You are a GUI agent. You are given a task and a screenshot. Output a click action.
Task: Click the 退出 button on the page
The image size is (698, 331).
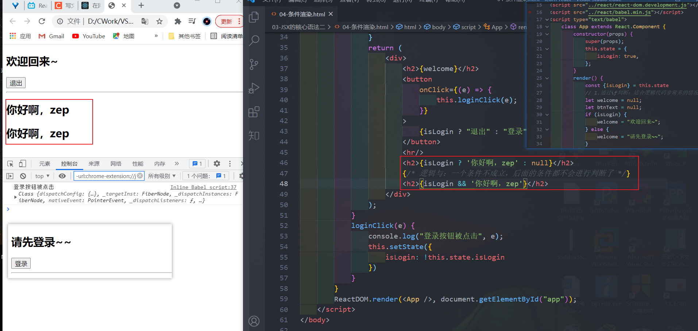pyautogui.click(x=16, y=83)
